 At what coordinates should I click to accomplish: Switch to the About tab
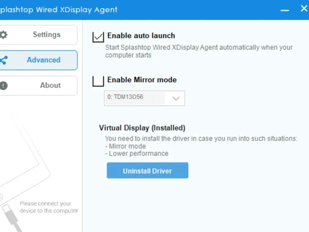click(x=38, y=85)
